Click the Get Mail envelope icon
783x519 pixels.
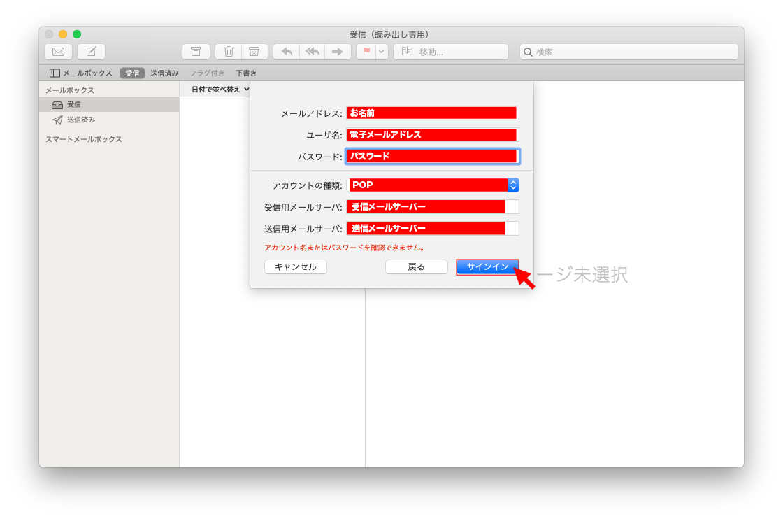point(58,52)
